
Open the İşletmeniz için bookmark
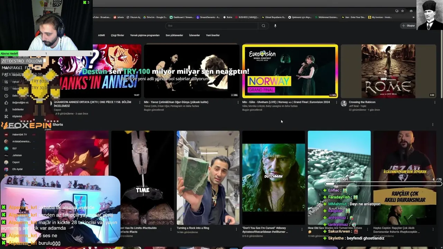(299, 17)
